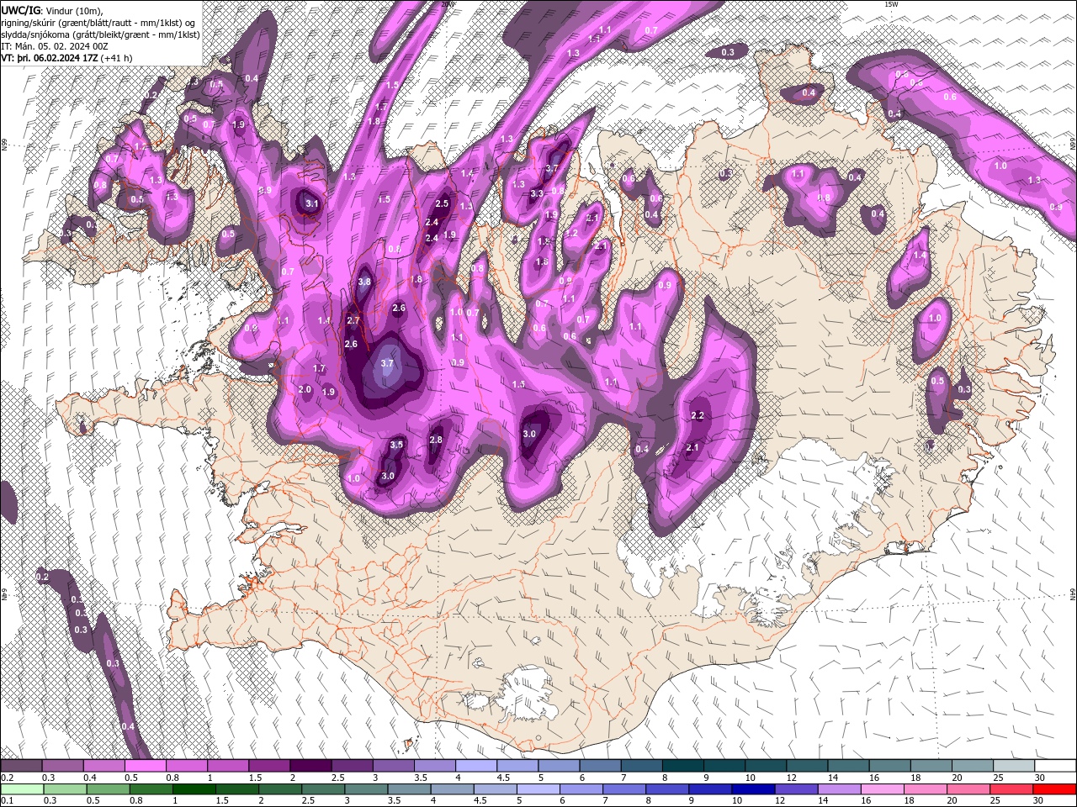Click the 3.3 snowfall value on the map
Screen dimensions: 1077x807
pyautogui.click(x=537, y=193)
